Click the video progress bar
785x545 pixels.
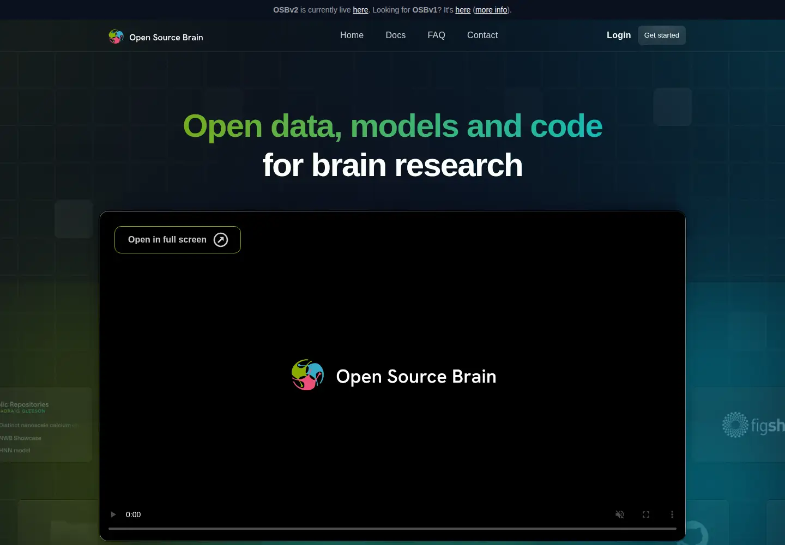392,529
